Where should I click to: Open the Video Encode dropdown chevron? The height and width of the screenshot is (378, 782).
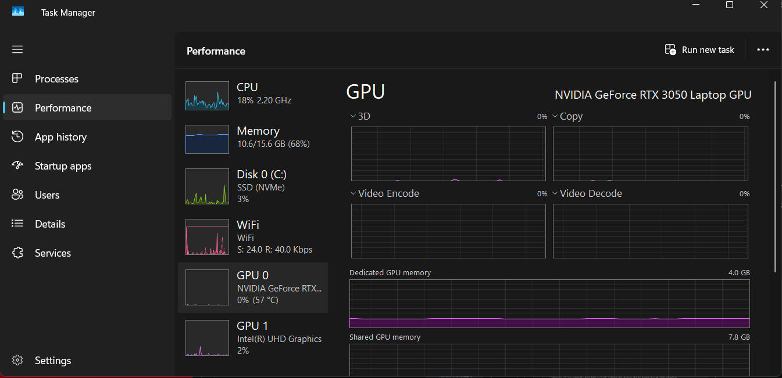pos(353,193)
